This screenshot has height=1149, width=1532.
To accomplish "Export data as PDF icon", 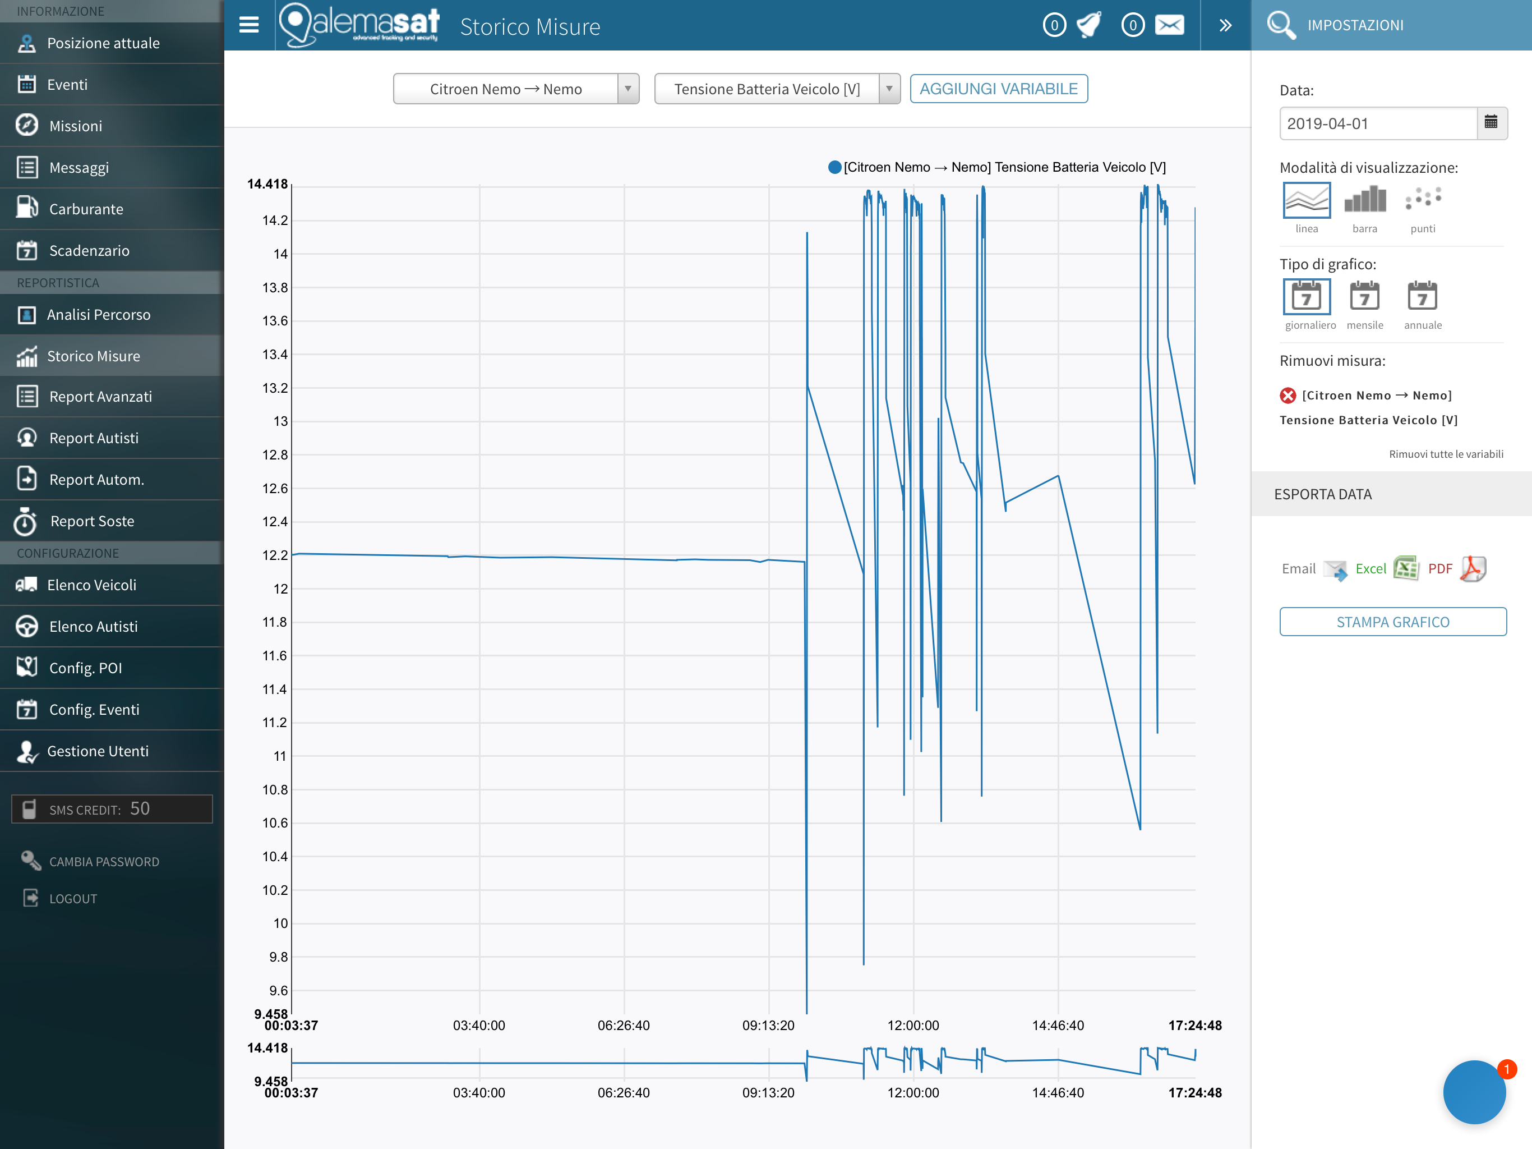I will [1473, 569].
